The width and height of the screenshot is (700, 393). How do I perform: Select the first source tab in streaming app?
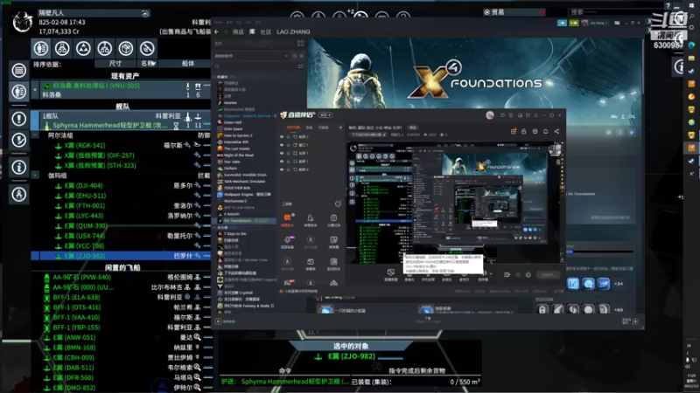[x=293, y=128]
